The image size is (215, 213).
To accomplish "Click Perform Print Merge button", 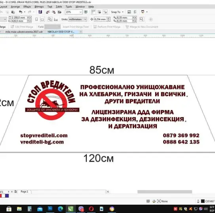I will coord(107,27).
